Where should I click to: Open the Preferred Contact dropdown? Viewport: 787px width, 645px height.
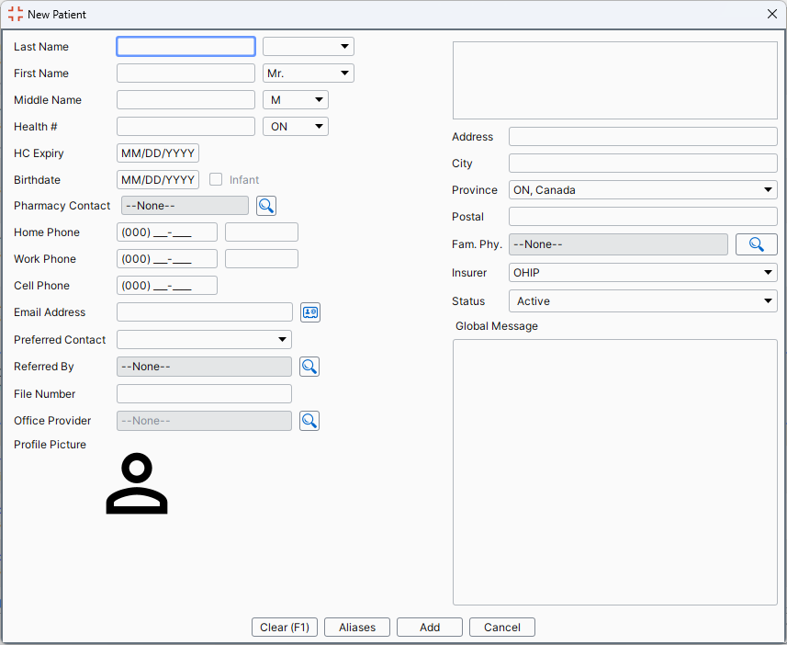204,340
